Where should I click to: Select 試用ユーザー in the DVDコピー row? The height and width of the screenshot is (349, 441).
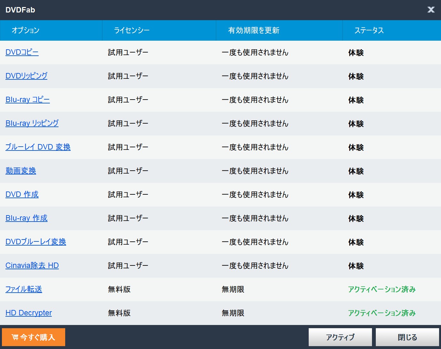pos(128,52)
